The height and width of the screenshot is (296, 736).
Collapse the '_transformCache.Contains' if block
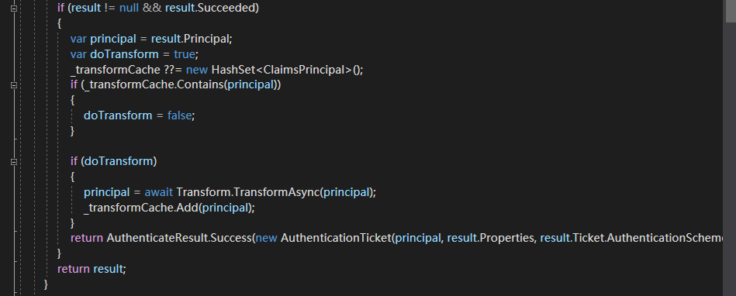(14, 85)
